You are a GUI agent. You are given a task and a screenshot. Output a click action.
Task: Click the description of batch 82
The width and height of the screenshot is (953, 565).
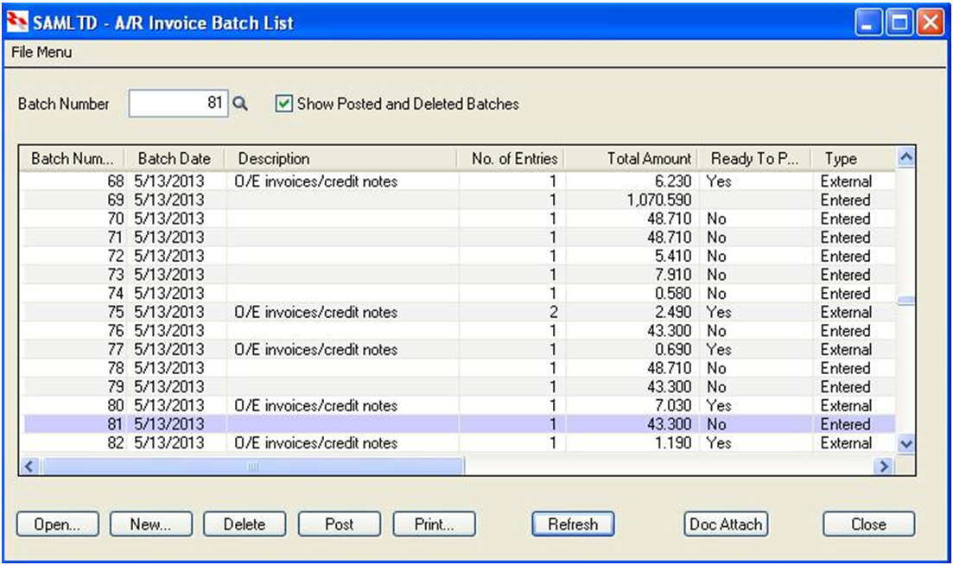point(316,443)
